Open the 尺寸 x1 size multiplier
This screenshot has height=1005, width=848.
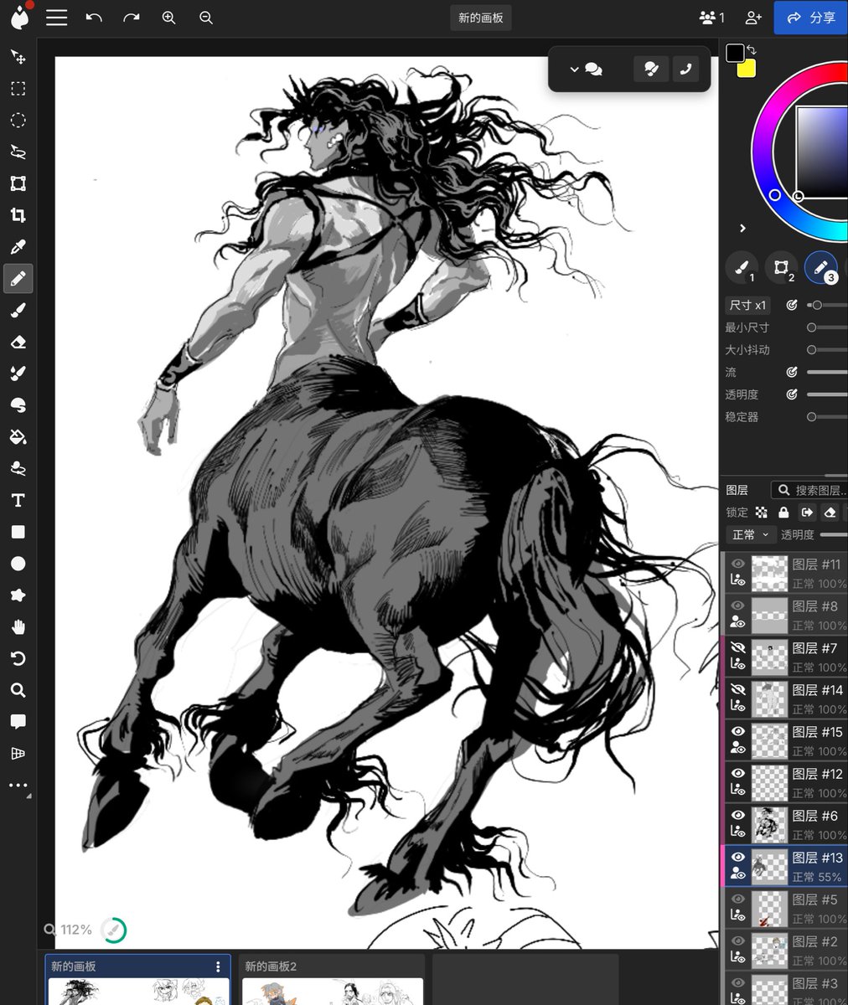click(747, 305)
